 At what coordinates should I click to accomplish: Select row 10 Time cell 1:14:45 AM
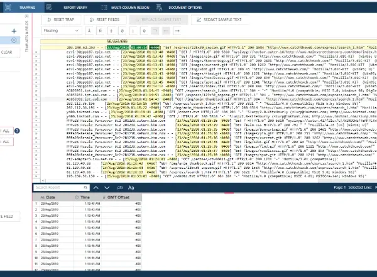(87, 258)
